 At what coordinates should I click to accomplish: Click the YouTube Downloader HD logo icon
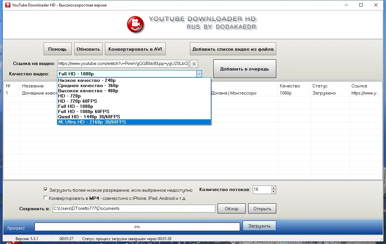[x=135, y=25]
